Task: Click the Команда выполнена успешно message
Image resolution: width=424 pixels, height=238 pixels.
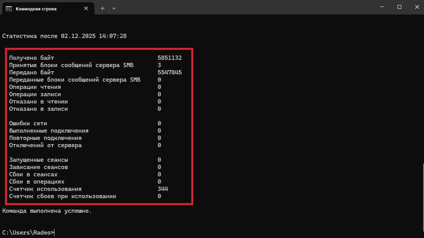Action: pos(47,211)
